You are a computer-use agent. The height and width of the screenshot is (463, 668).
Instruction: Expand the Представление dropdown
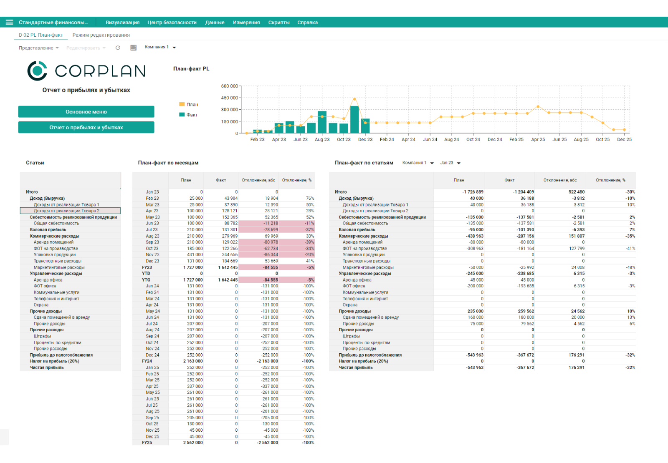tap(38, 48)
